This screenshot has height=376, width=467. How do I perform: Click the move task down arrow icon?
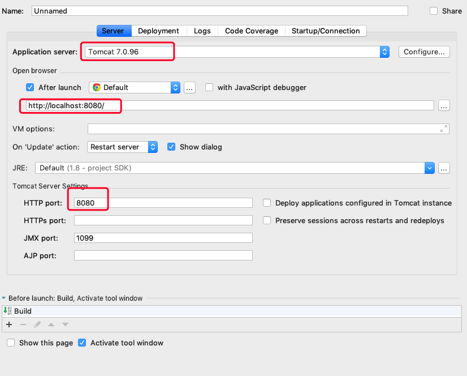tap(65, 324)
